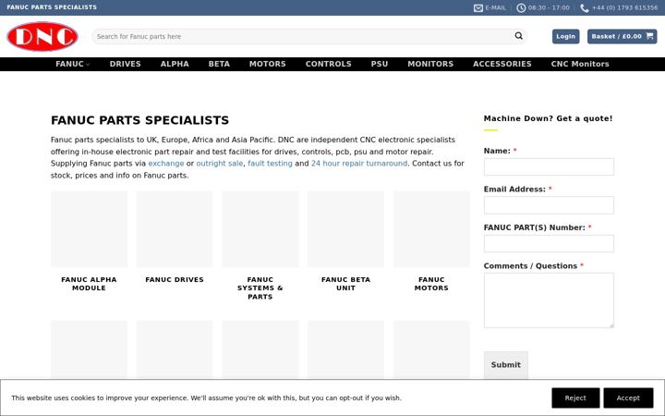Click the Comments / Questions textarea
665x416 pixels.
point(549,300)
